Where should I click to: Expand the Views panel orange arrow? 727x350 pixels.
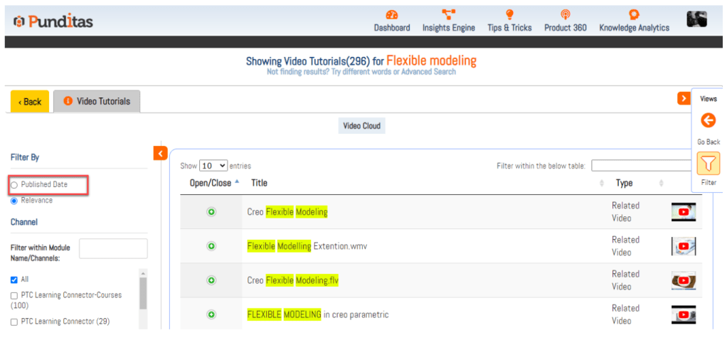point(684,99)
